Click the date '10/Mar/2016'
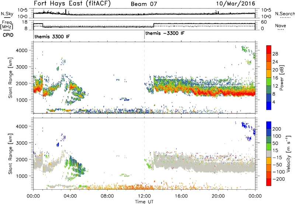Screen dimensions: 295x204 coord(236,4)
